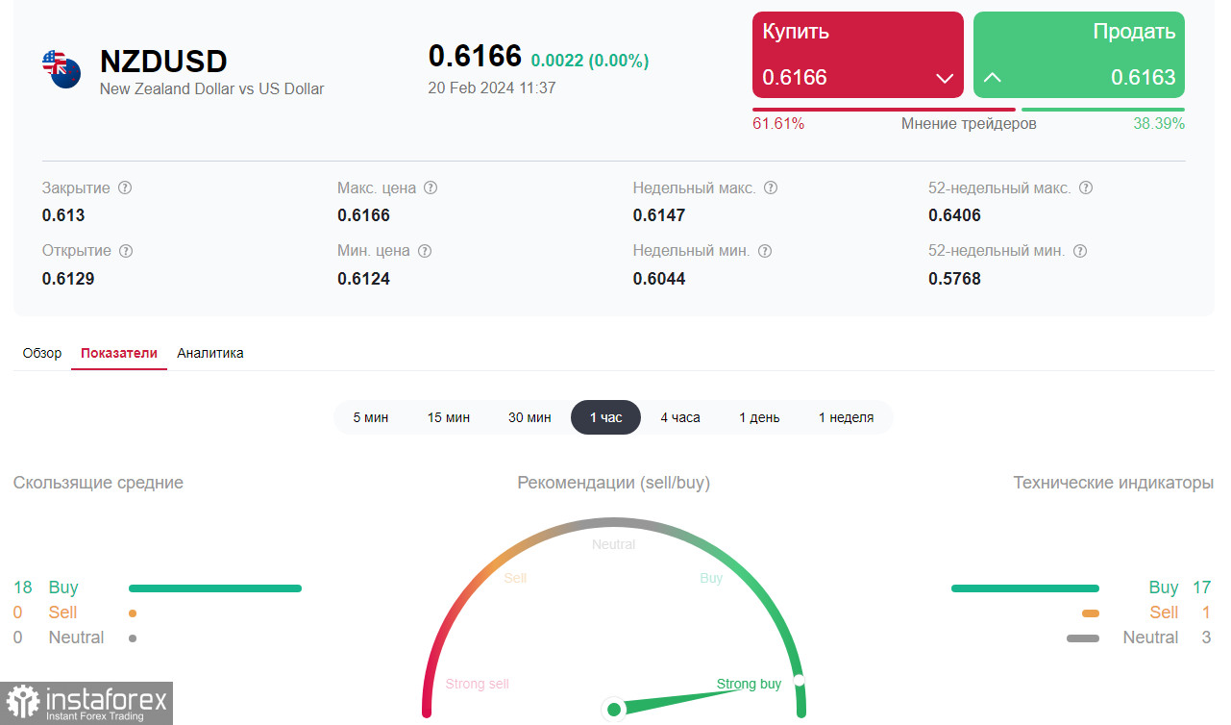Click the date 20 Feb 2024 11:37
Image resolution: width=1231 pixels, height=725 pixels.
point(492,87)
